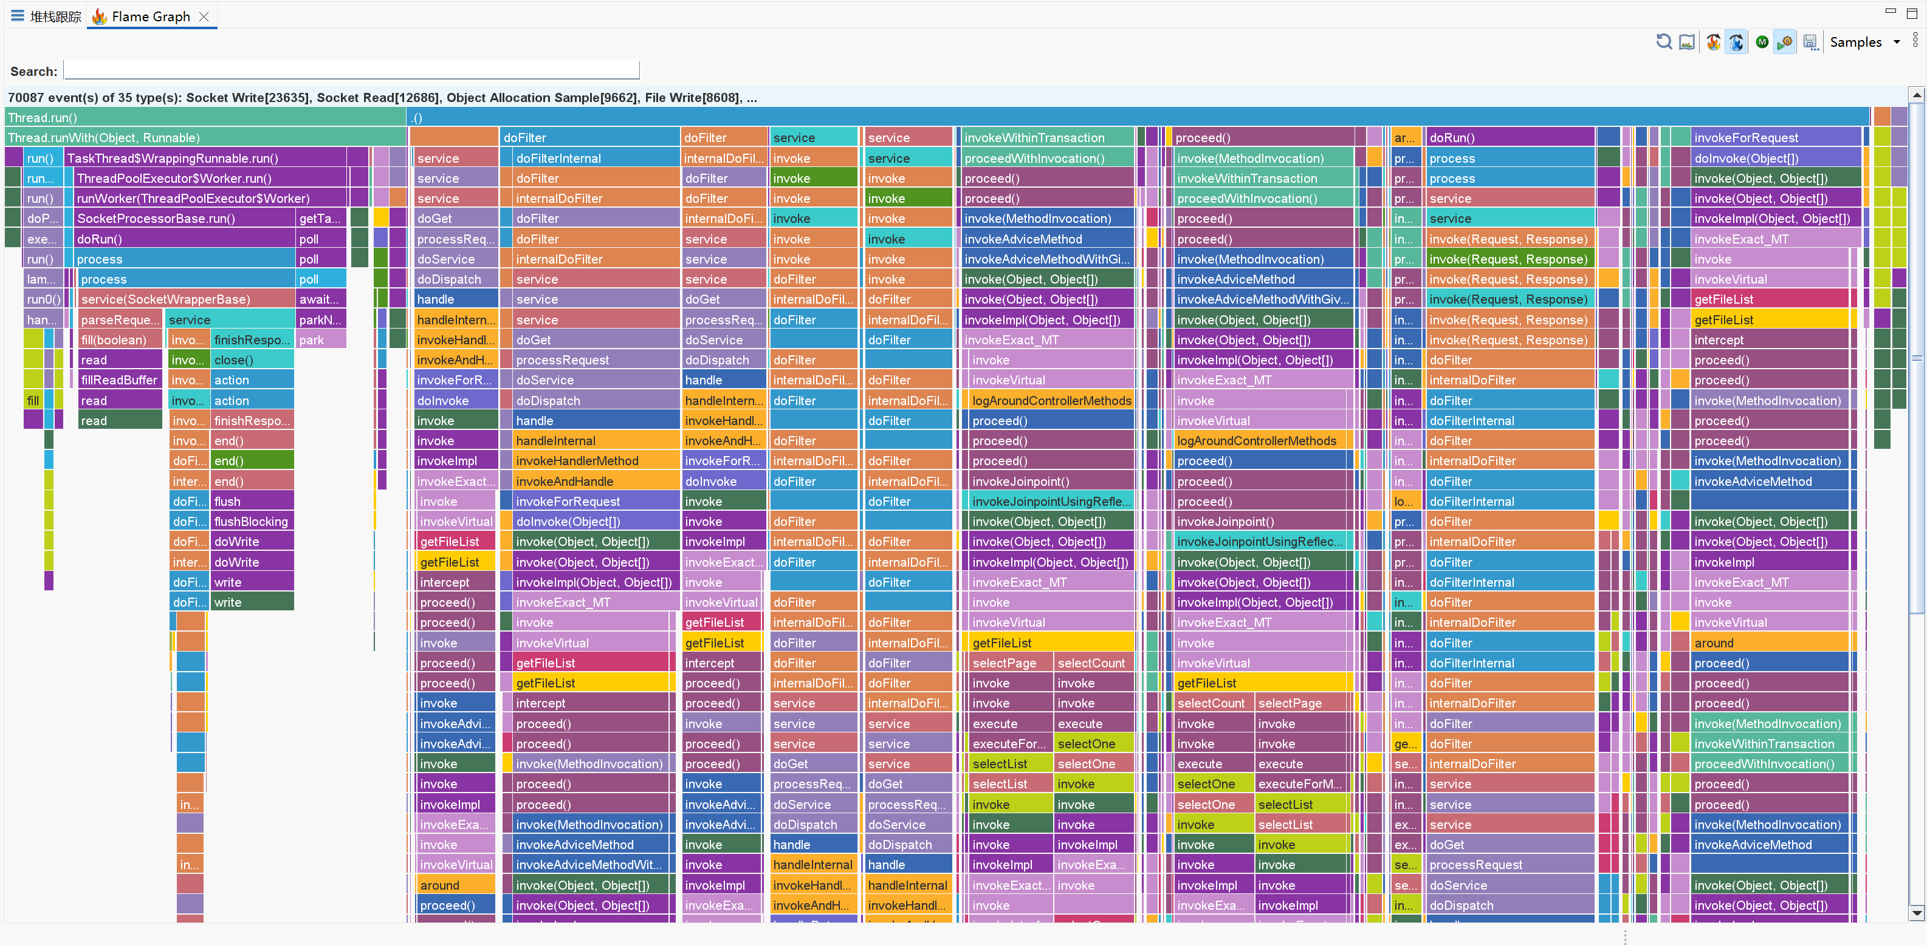
Task: Toggle the blue icicle graph view
Action: 1736,42
